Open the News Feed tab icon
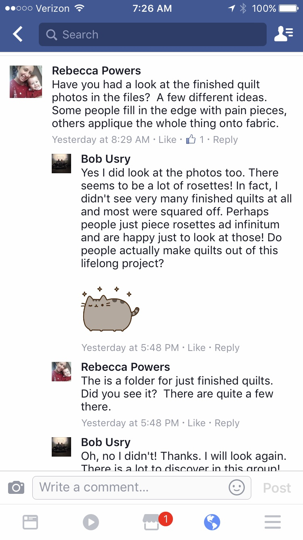Image resolution: width=303 pixels, height=540 pixels. (x=30, y=522)
